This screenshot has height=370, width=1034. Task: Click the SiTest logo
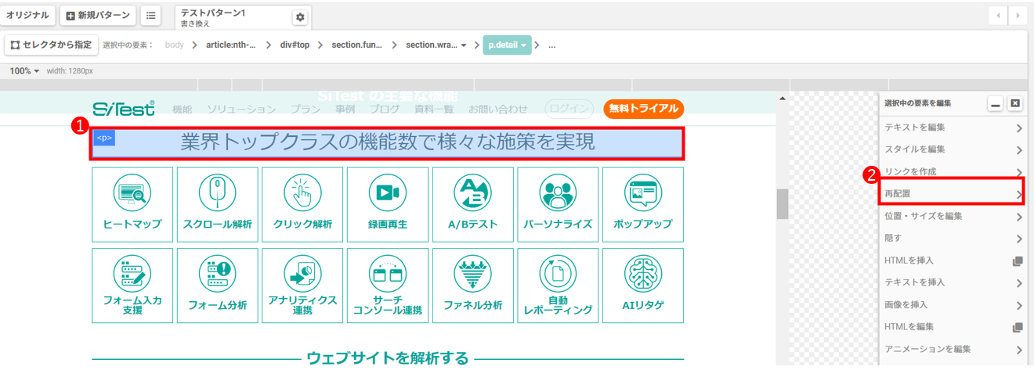(124, 109)
